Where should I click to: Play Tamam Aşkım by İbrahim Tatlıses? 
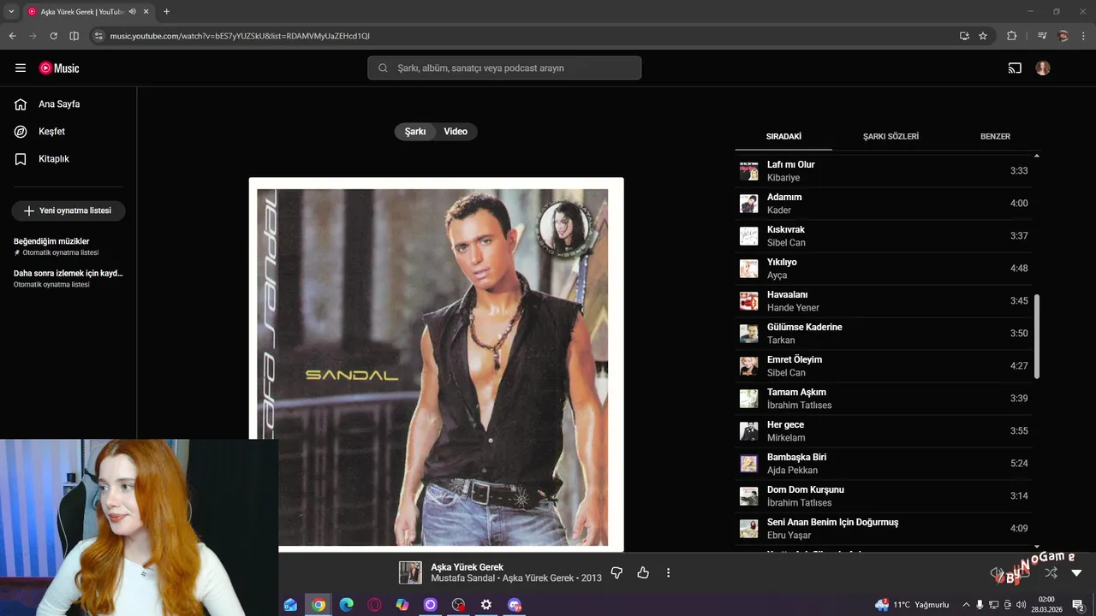click(884, 399)
